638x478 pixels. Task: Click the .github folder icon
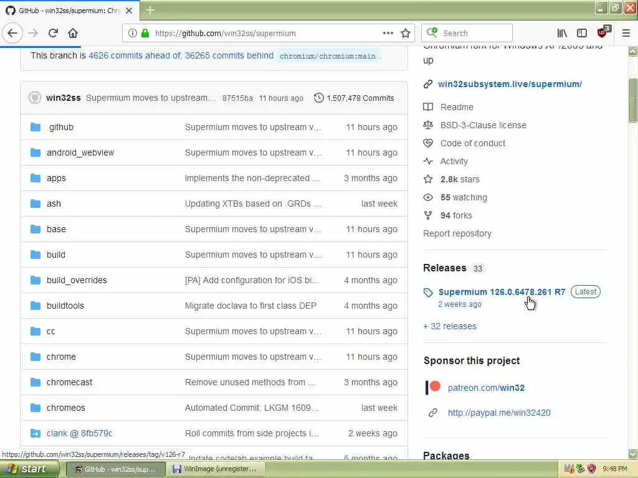coord(36,127)
